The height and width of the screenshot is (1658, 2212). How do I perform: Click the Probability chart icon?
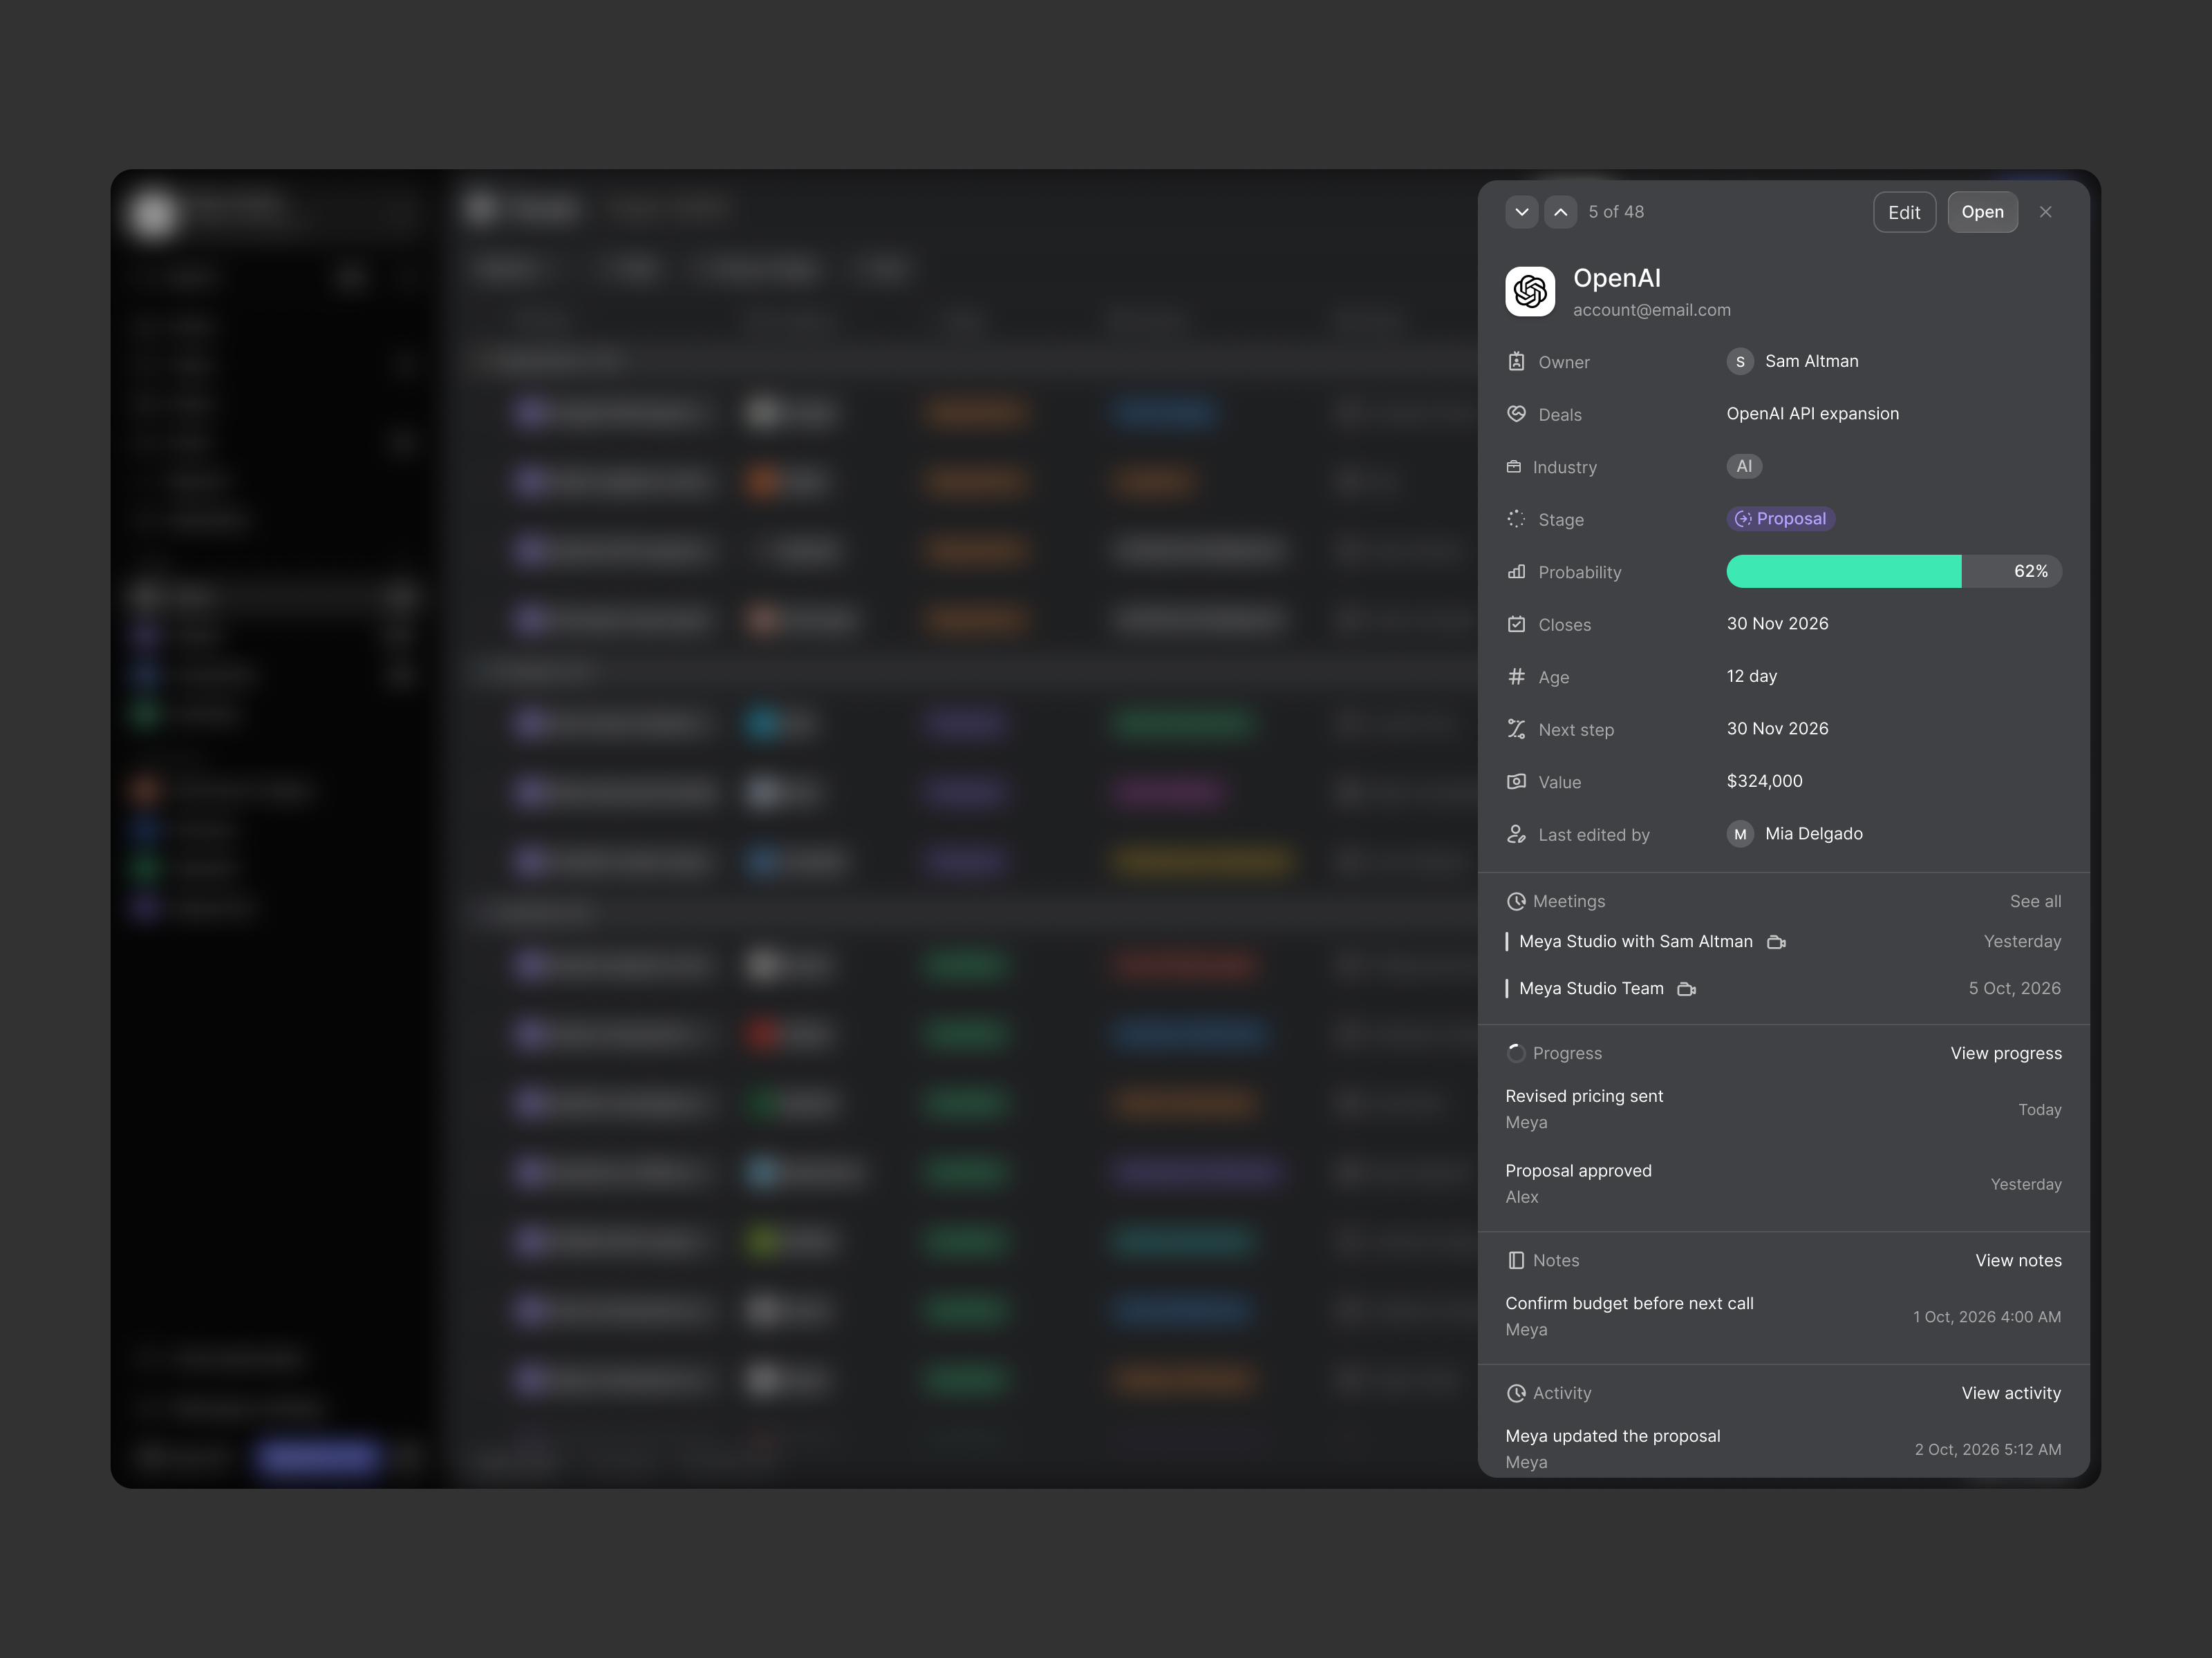coord(1516,571)
